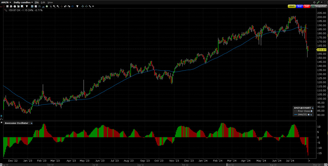
Task: Click the blue Buy button
Action: coord(300,6)
